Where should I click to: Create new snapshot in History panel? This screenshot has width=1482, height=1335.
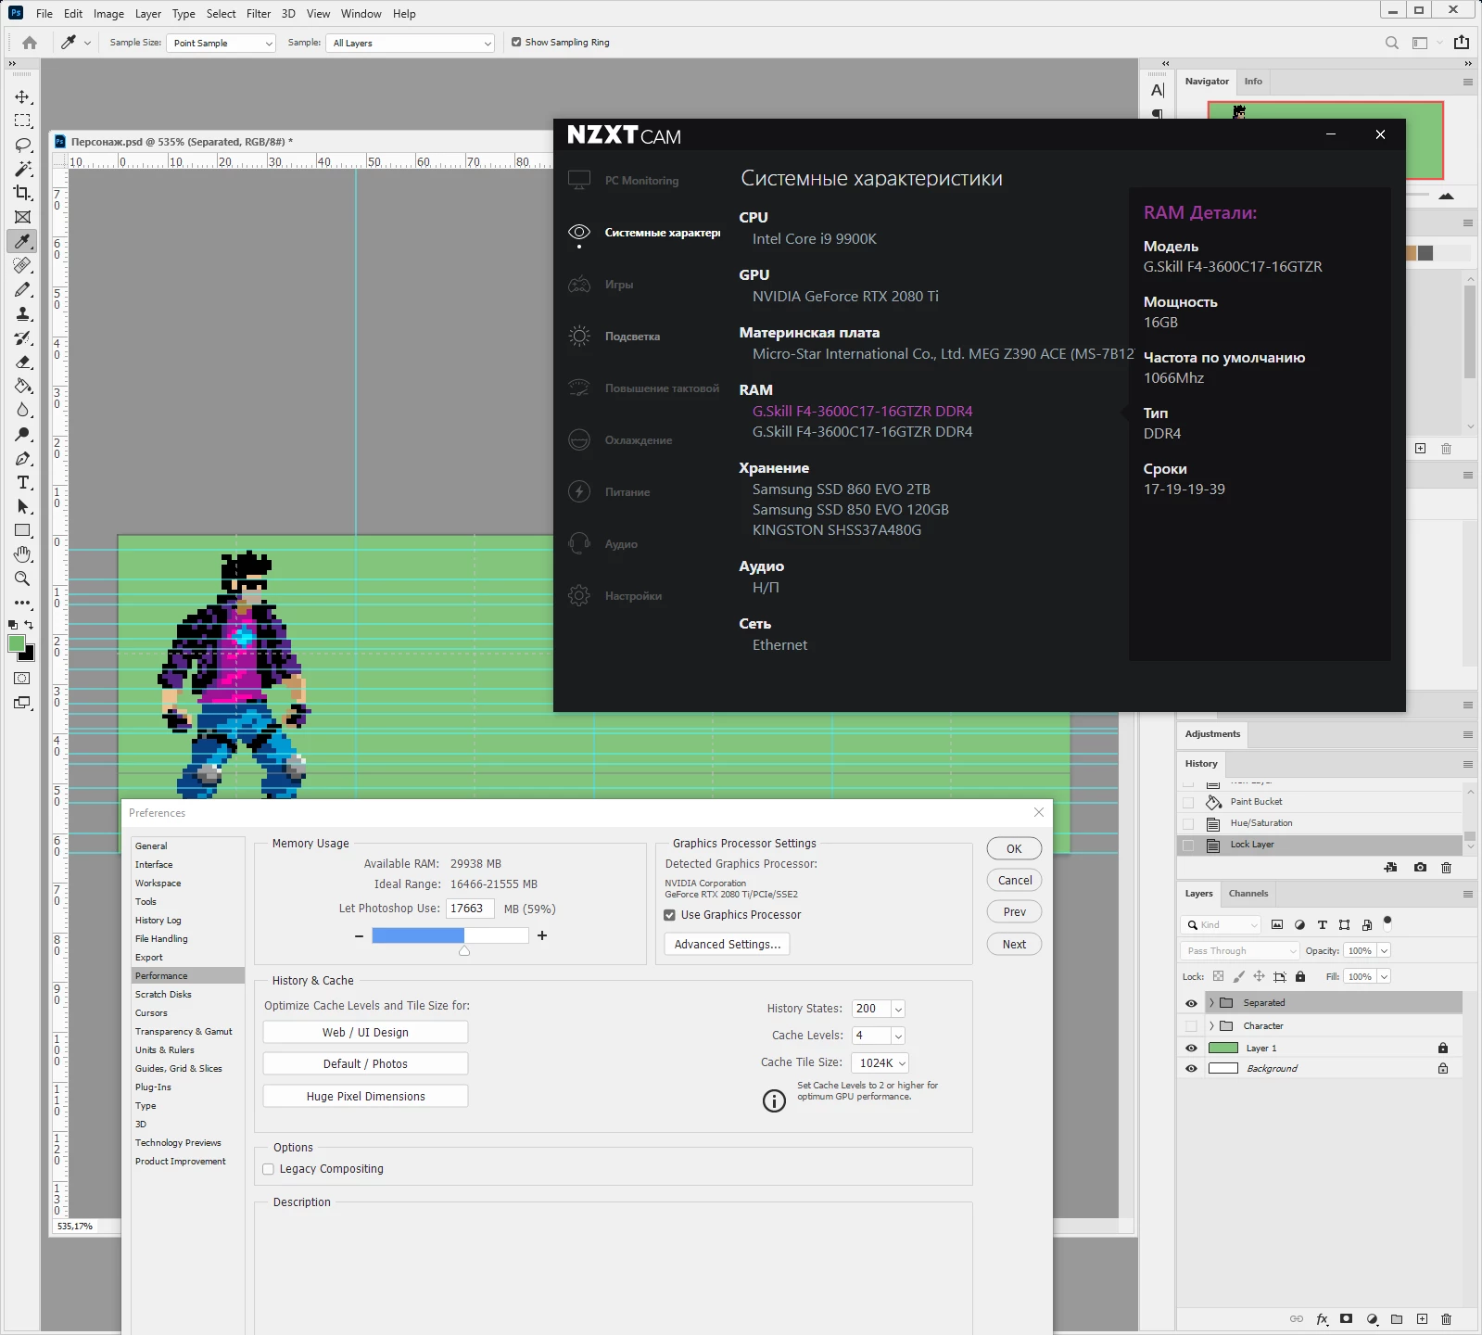click(x=1420, y=868)
